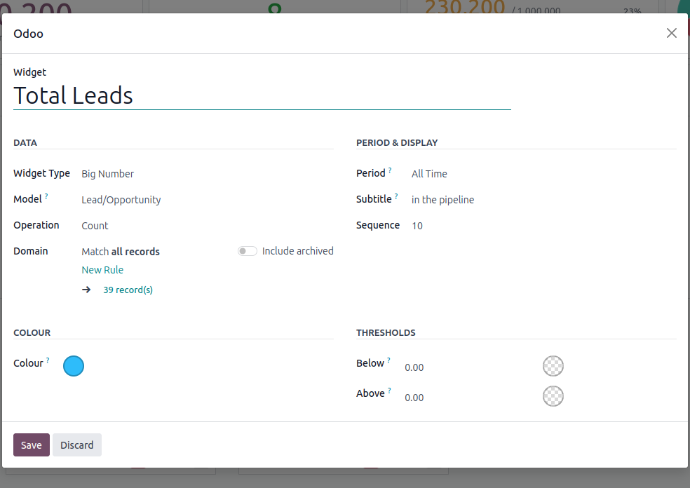Edit the Total Leads widget name field
Viewport: 690px width, 488px height.
(262, 95)
